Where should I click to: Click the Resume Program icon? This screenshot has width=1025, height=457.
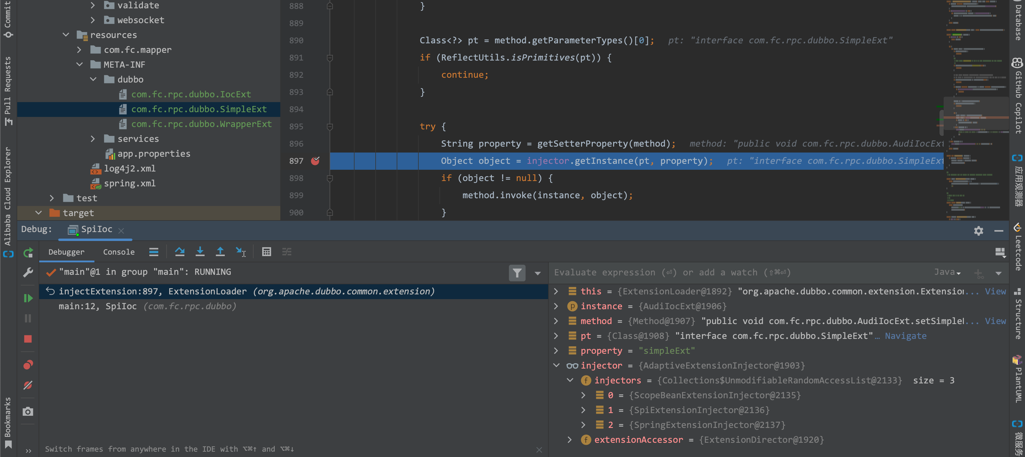click(28, 298)
